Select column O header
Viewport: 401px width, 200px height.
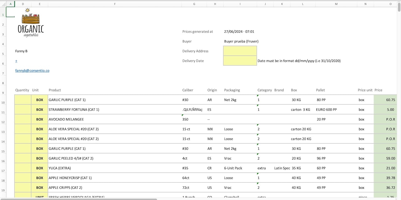pos(390,4)
